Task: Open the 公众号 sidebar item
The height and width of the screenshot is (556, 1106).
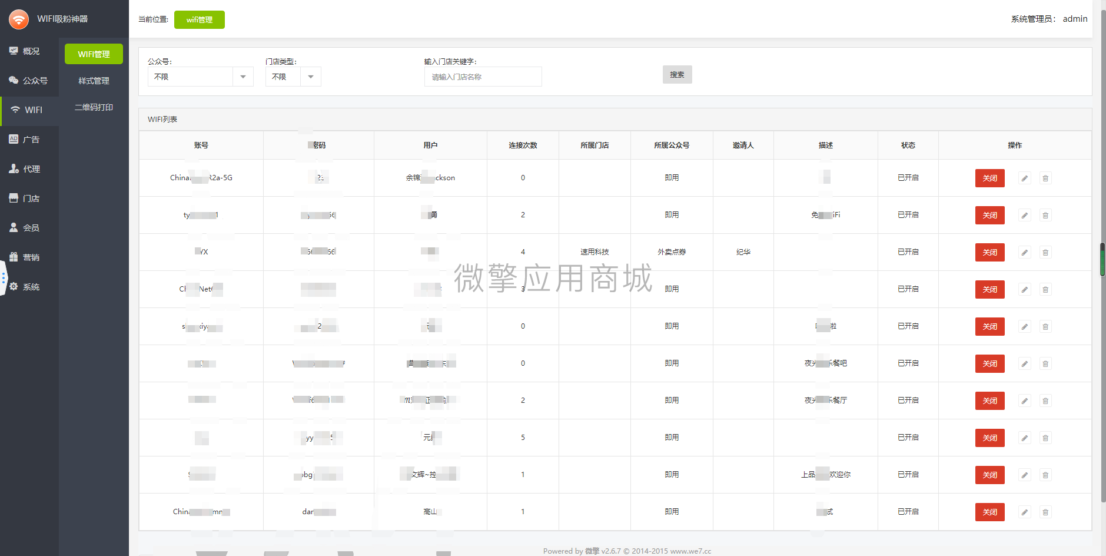Action: click(29, 81)
